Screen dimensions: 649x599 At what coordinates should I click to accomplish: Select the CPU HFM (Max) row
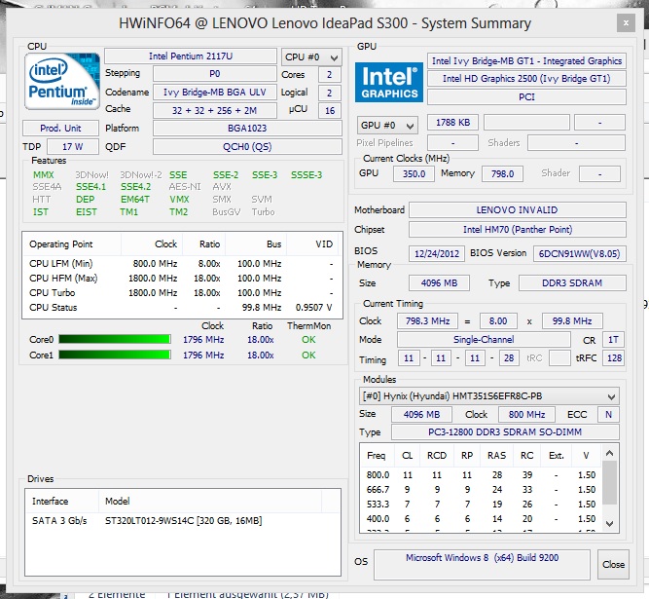182,278
